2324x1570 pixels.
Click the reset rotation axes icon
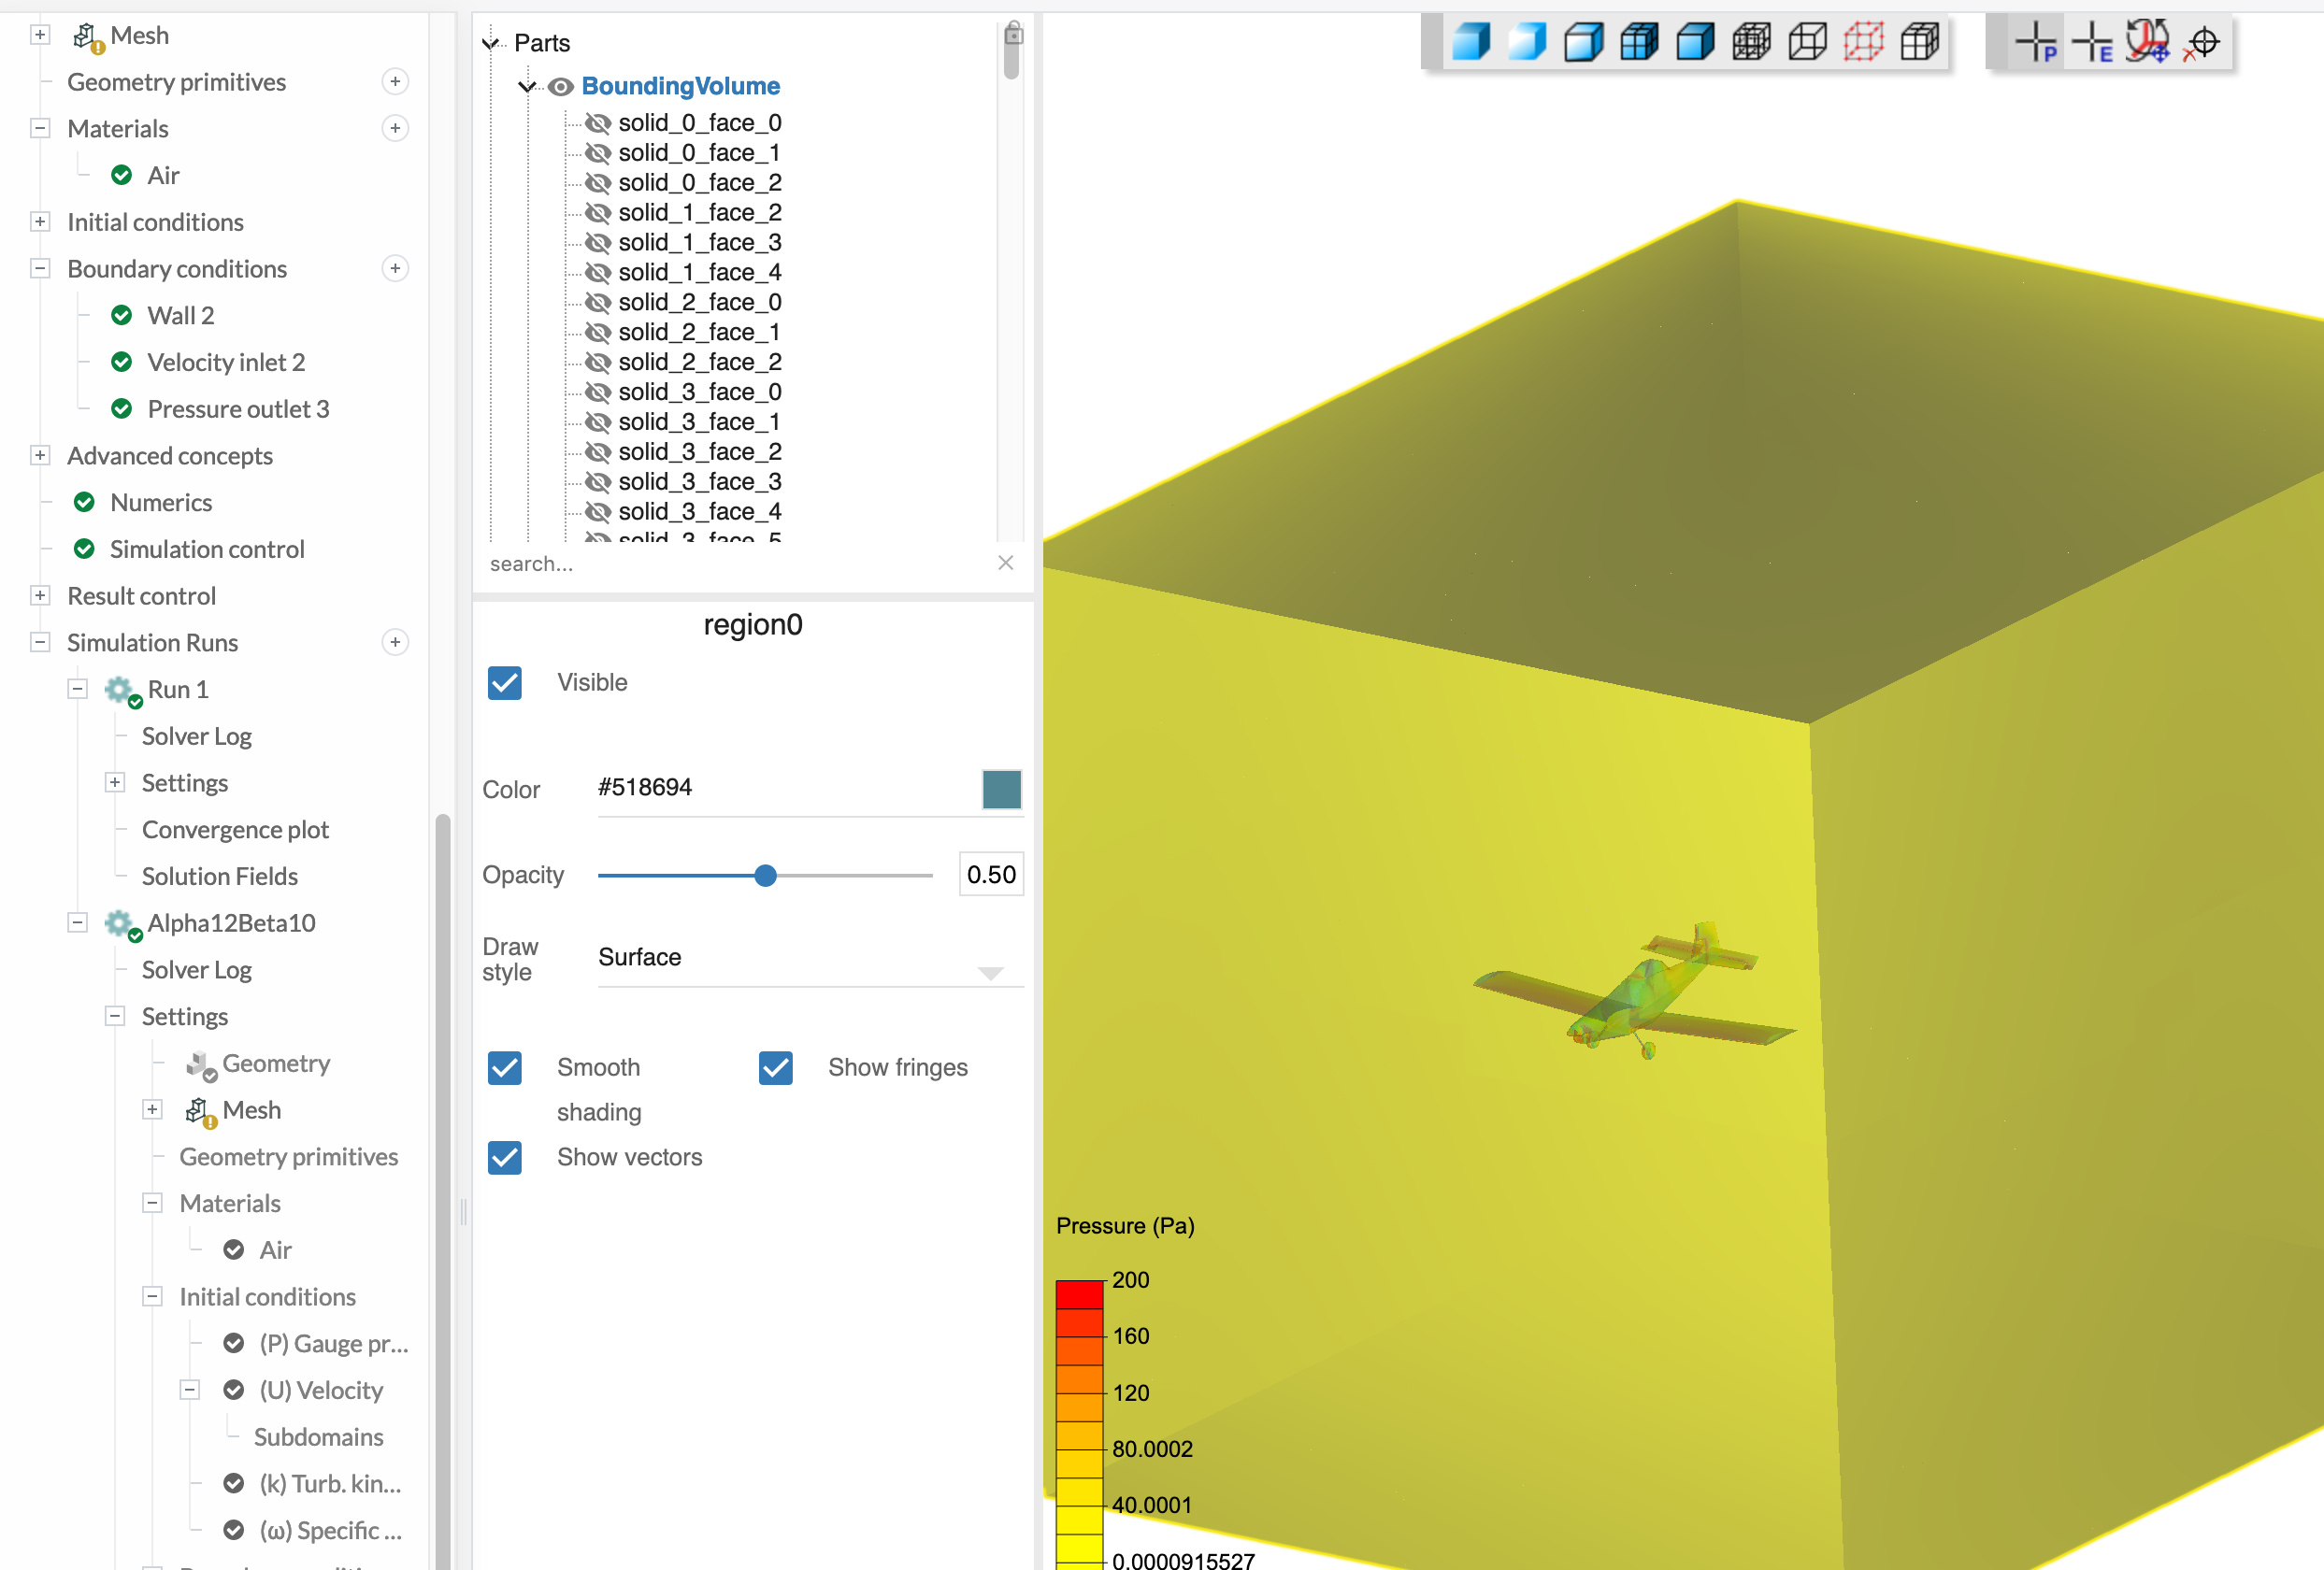coord(2147,42)
